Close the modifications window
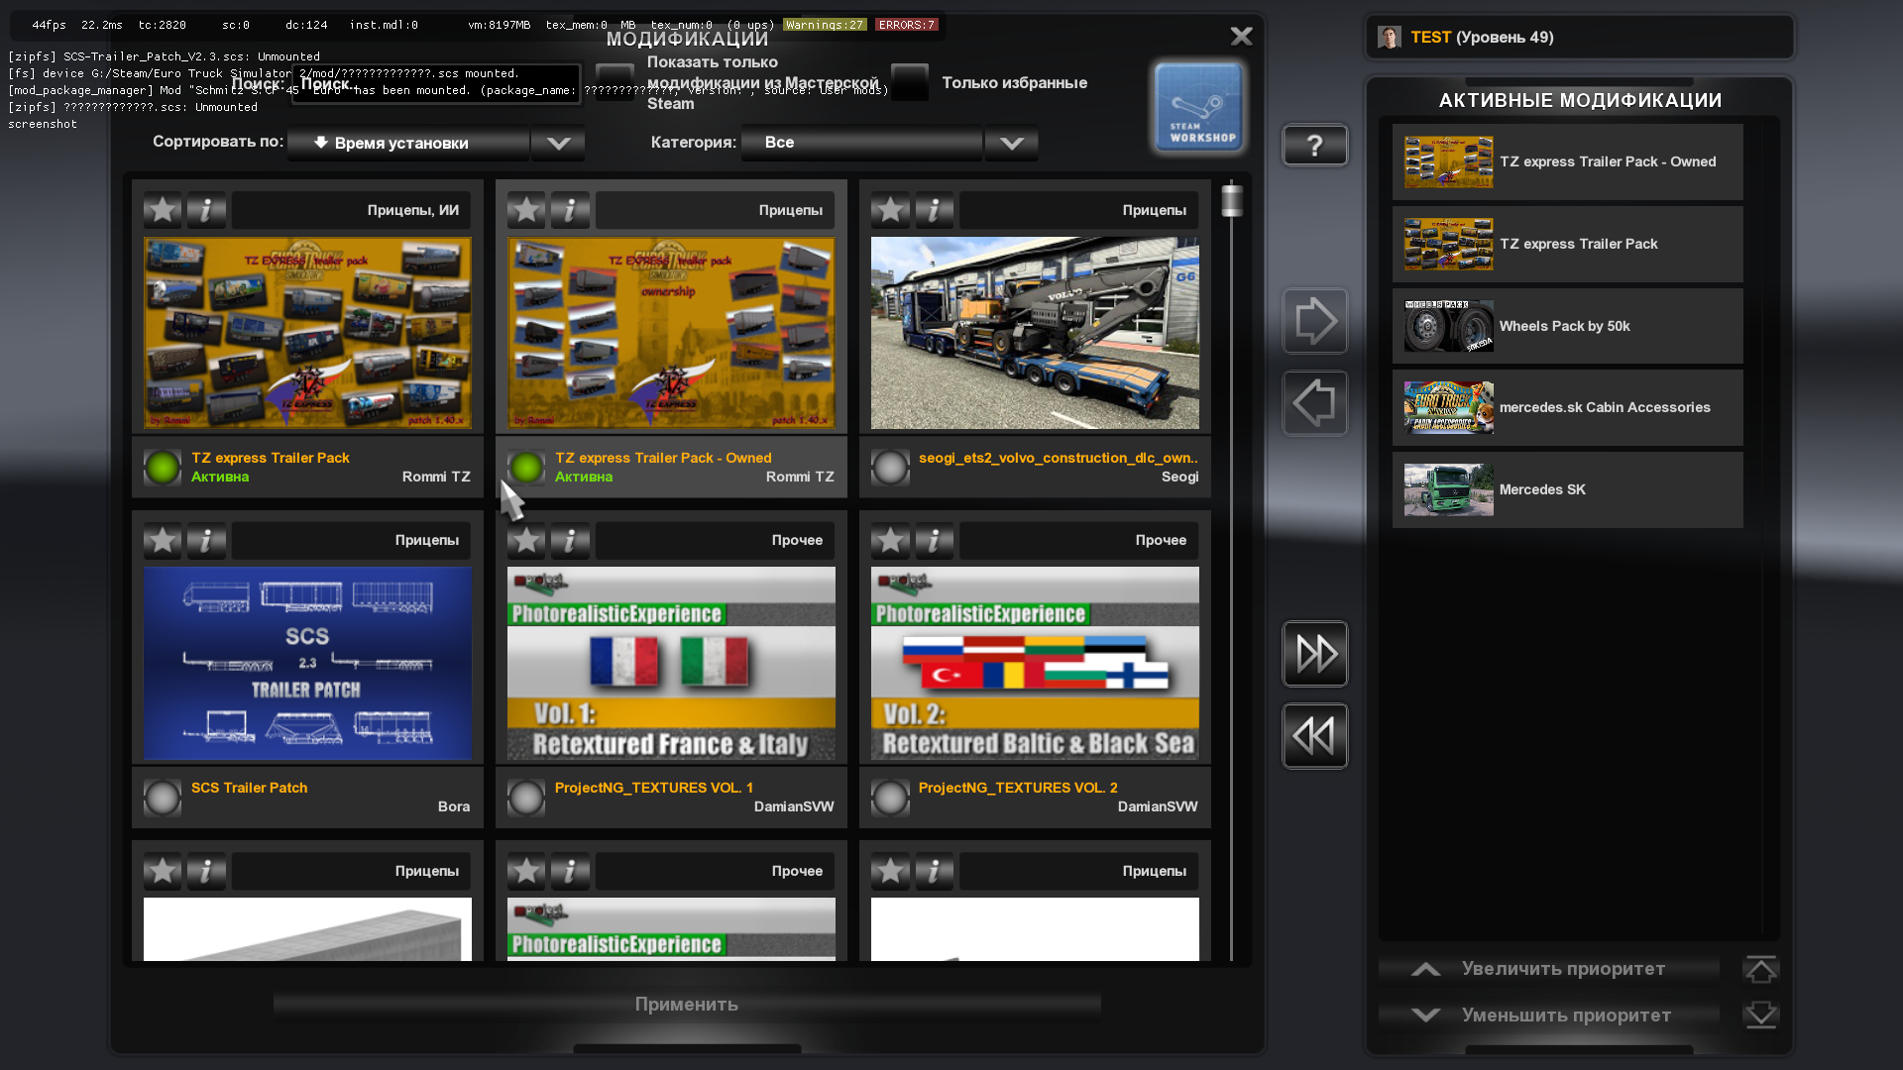This screenshot has width=1903, height=1070. pyautogui.click(x=1241, y=37)
